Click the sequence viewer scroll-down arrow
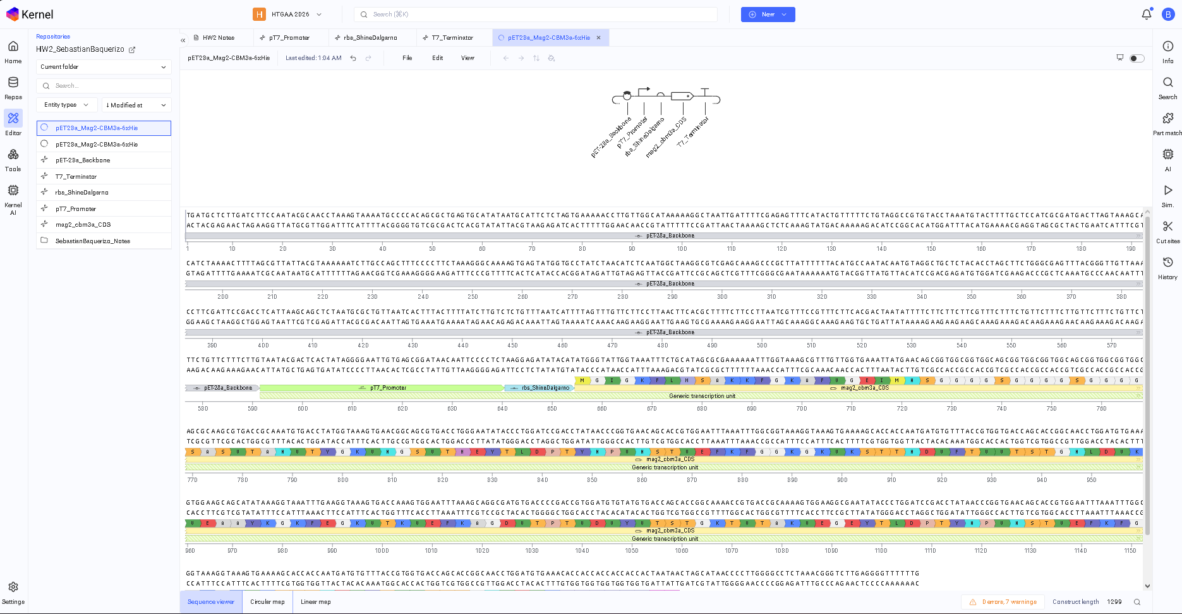The width and height of the screenshot is (1182, 614). click(x=1147, y=586)
